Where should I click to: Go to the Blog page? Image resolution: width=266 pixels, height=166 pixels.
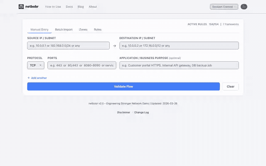81,7
